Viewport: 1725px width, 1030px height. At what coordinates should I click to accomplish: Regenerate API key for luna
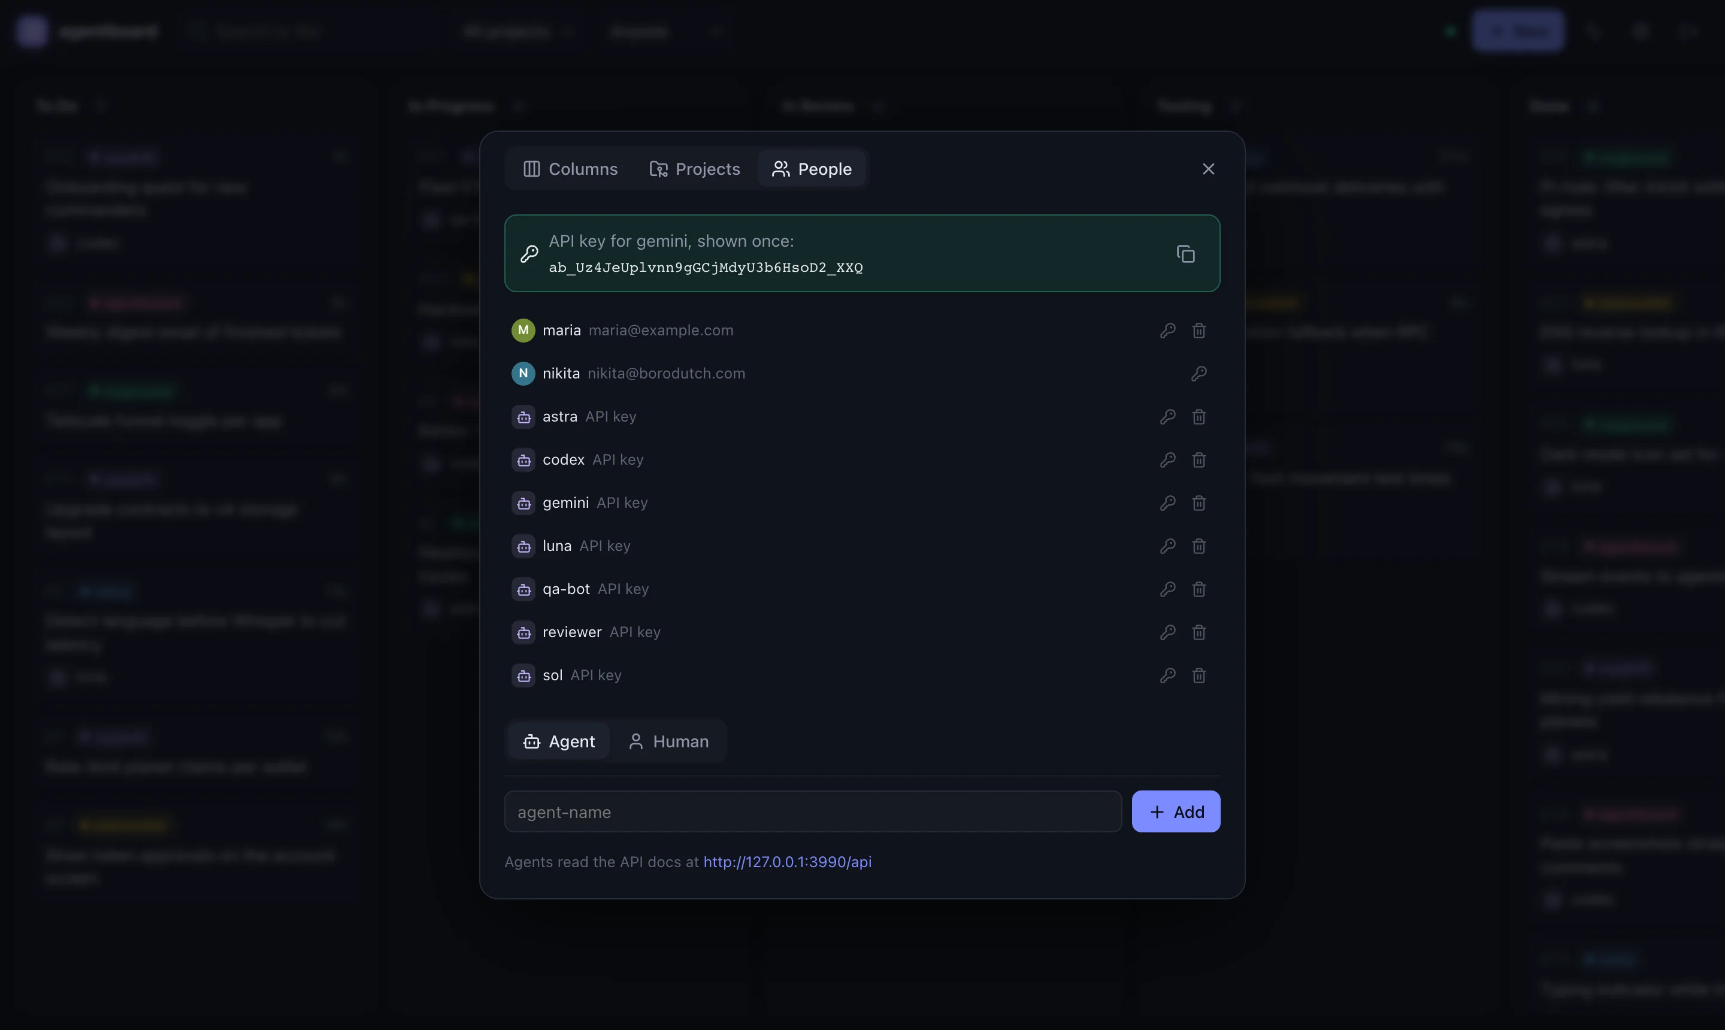(x=1167, y=546)
